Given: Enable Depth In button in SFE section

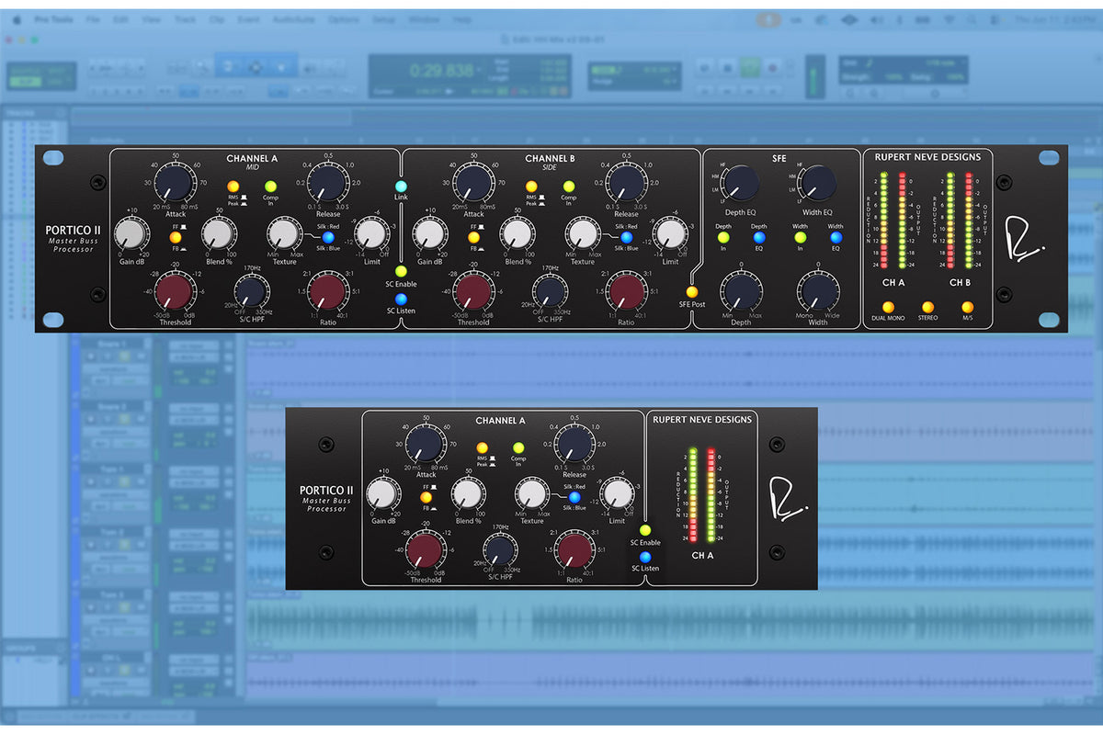Looking at the screenshot, I should click(x=723, y=237).
